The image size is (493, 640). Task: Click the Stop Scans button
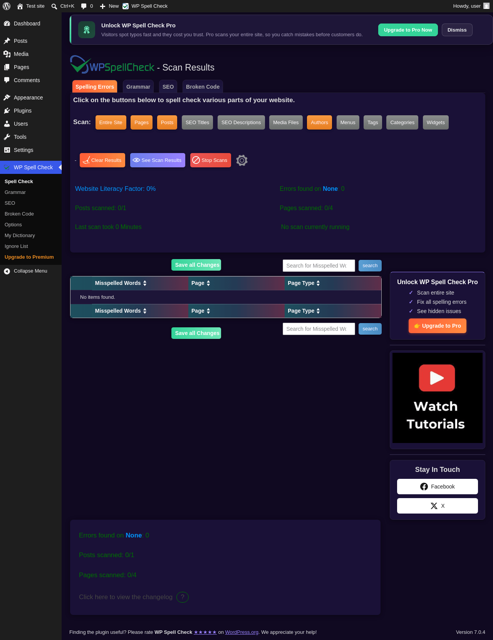tap(211, 160)
